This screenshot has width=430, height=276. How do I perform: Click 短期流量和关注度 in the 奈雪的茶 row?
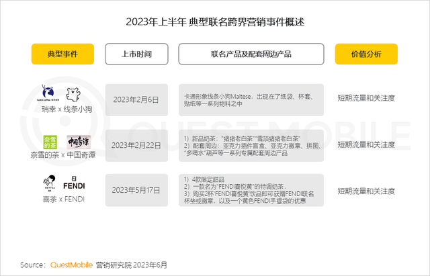pyautogui.click(x=366, y=144)
